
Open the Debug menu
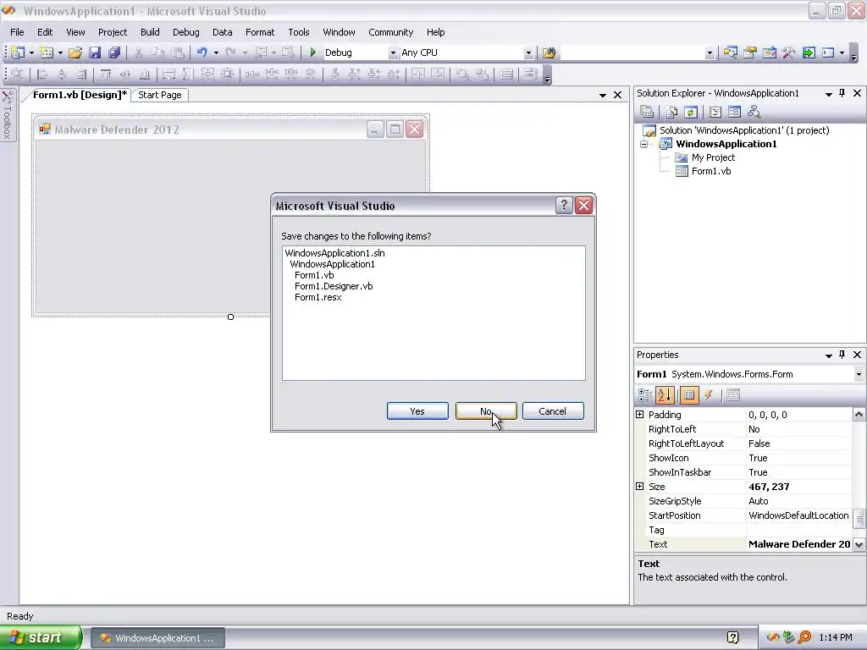tap(185, 32)
